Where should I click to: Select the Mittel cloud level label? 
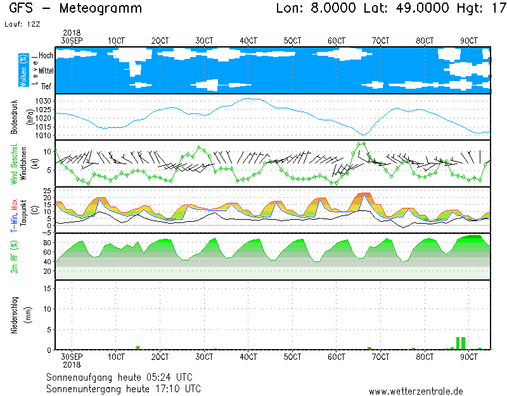tap(46, 71)
